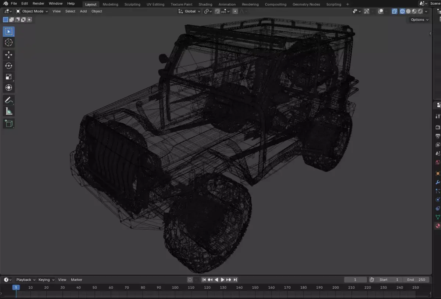The image size is (441, 299).
Task: Open the Render properties tab
Action: tap(437, 127)
